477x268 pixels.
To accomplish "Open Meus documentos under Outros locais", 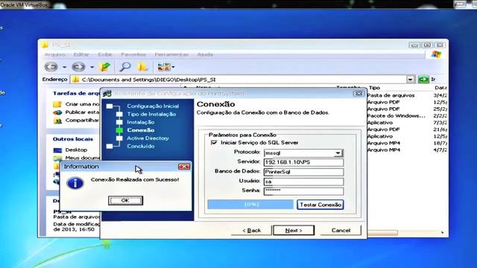I will [x=82, y=158].
